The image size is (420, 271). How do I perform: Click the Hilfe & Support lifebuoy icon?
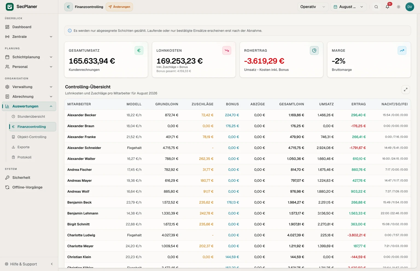click(7, 264)
